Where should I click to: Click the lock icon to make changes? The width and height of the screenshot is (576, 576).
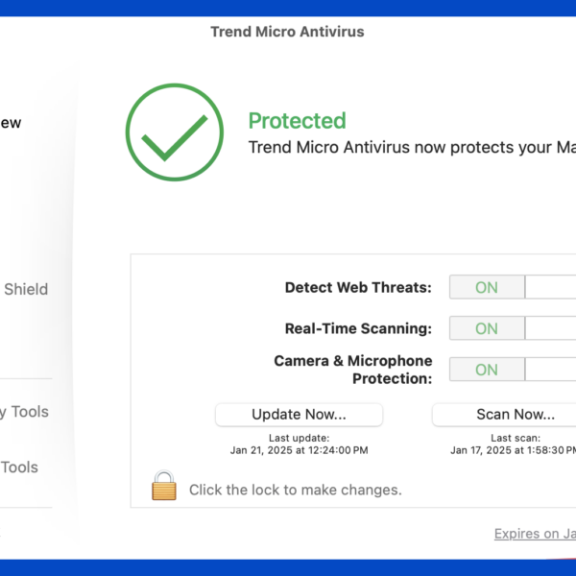click(164, 485)
